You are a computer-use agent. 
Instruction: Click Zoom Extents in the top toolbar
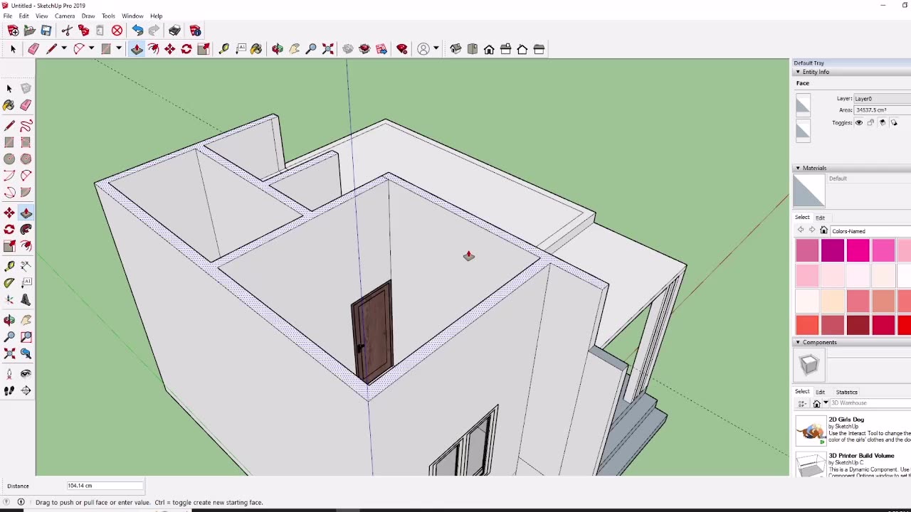tap(328, 49)
